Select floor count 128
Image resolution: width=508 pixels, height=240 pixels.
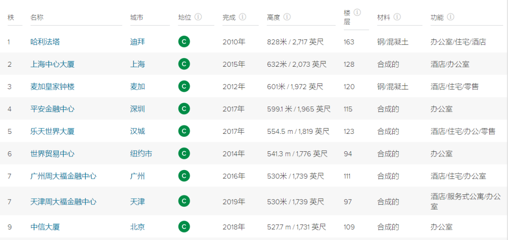349,64
